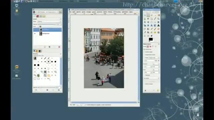Click the brushes list vertical scrollbar
This screenshot has width=214, height=120.
[x=61, y=71]
